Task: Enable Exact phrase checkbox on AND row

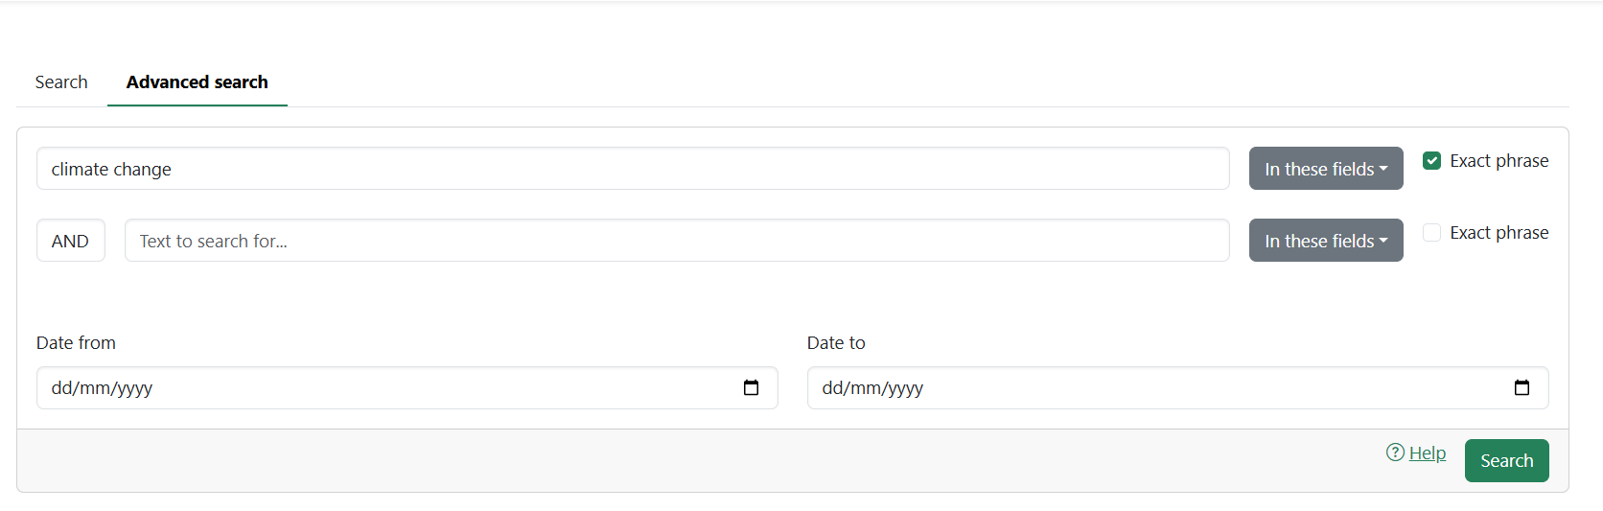Action: 1431,233
